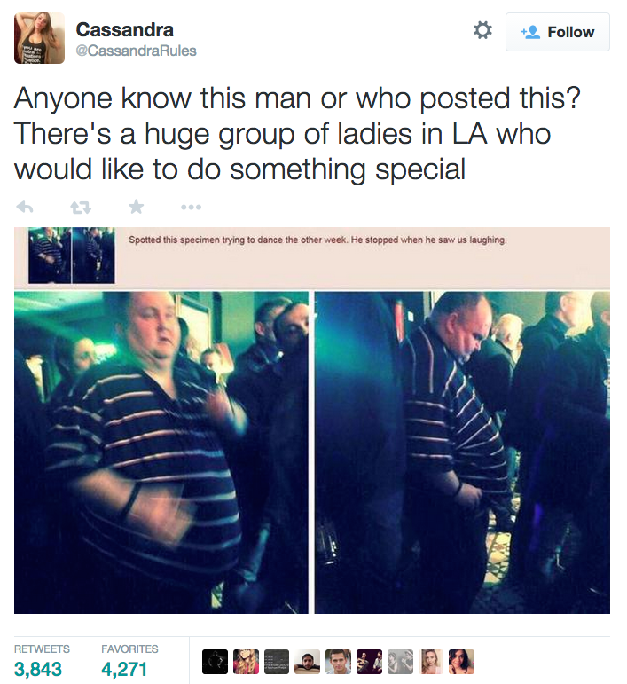Open the right photo of the man looking down
Screen dimensions: 627x684
click(462, 452)
